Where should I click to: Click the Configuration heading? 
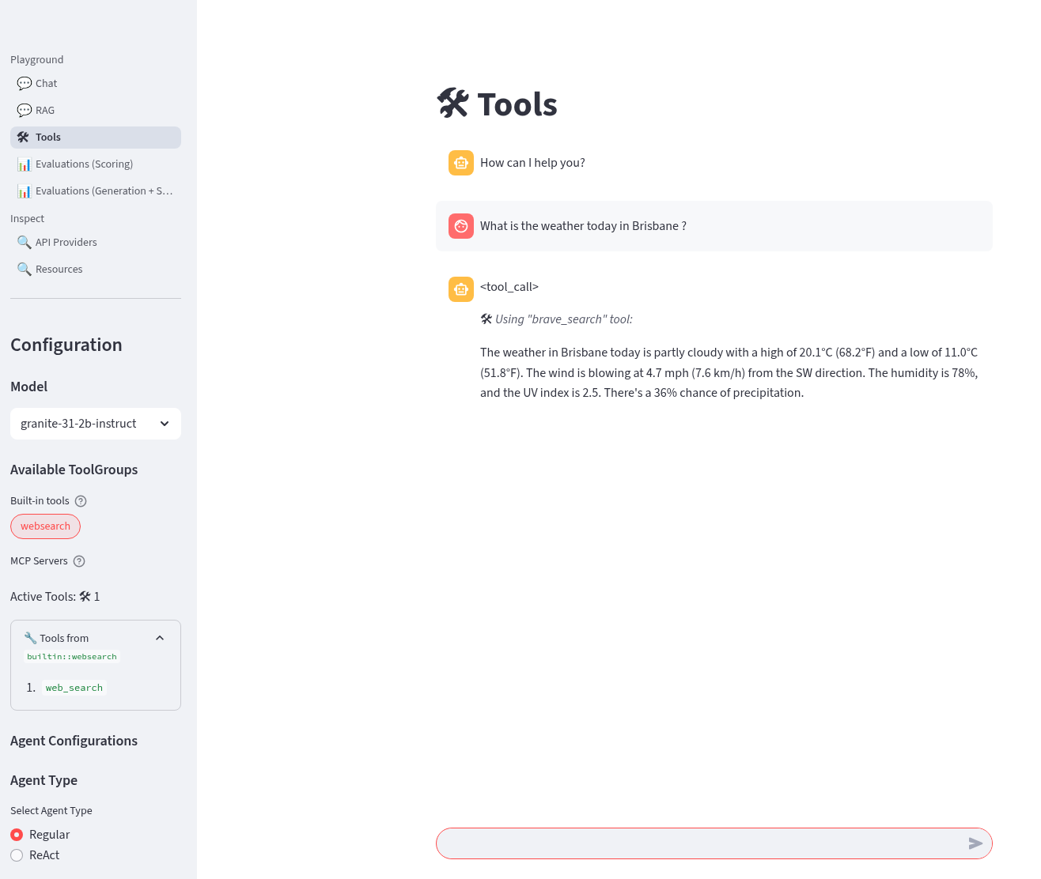(x=66, y=345)
